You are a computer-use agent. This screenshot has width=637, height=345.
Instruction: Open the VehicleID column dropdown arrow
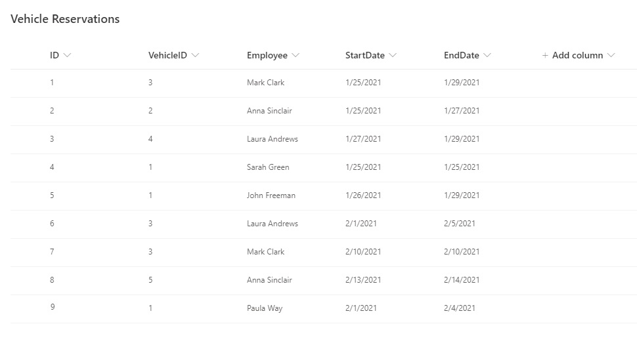[x=196, y=55]
